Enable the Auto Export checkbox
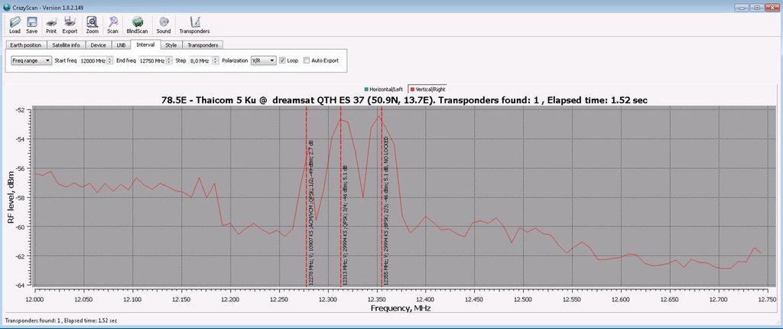This screenshot has height=329, width=783. (x=307, y=60)
